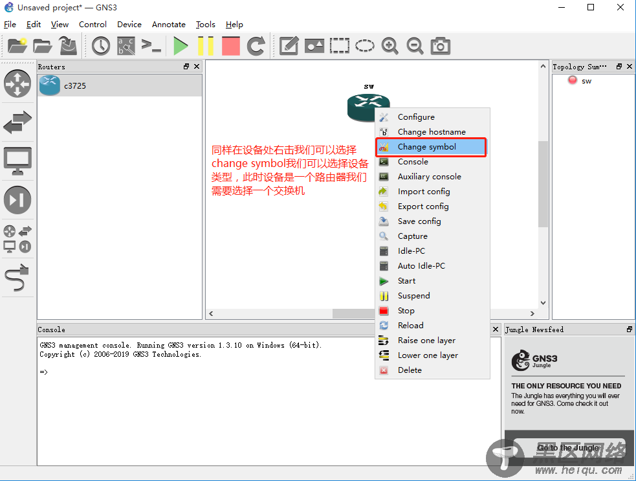The height and width of the screenshot is (481, 636).
Task: Select sw in Topology Summary
Action: tap(586, 81)
